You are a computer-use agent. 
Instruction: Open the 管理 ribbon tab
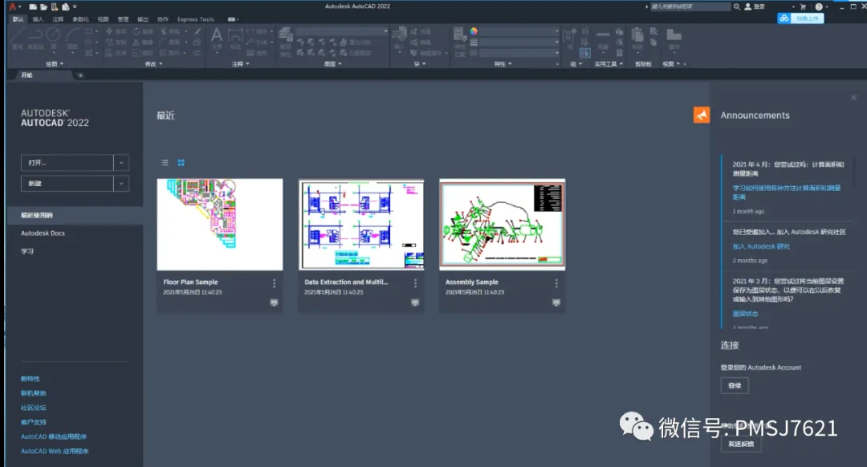click(x=123, y=18)
